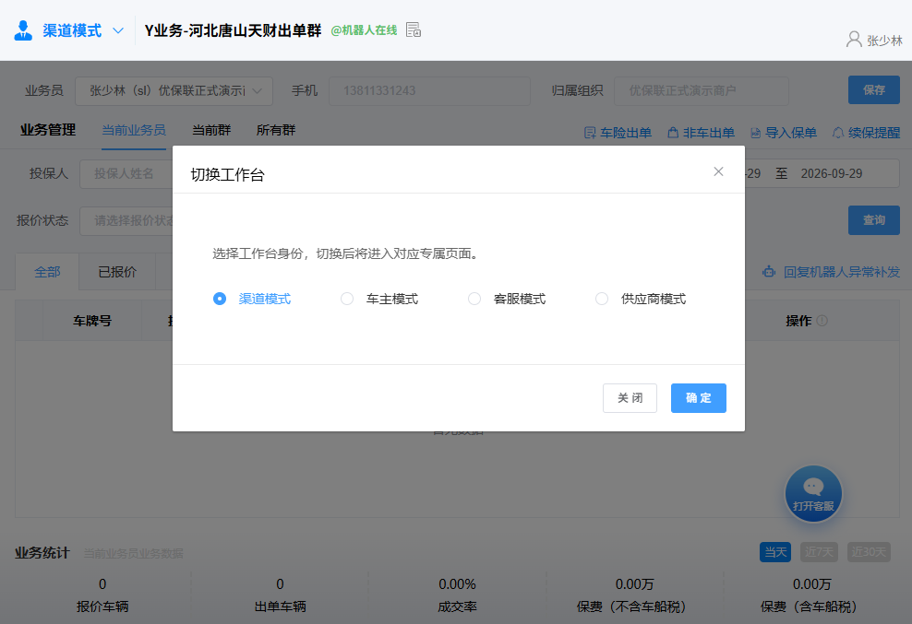This screenshot has height=624, width=912.
Task: Click the 关闭 button in dialog
Action: point(630,398)
